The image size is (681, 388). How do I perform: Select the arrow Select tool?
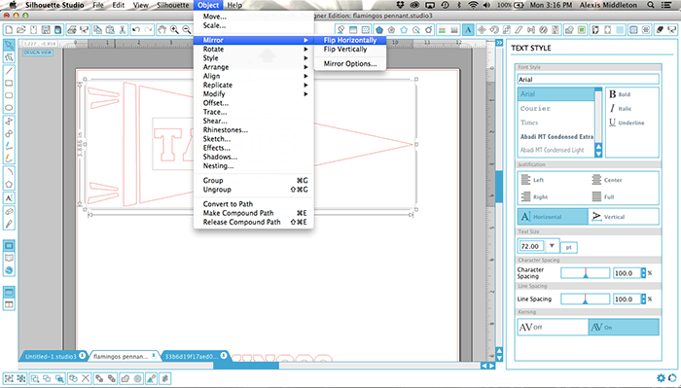point(9,45)
